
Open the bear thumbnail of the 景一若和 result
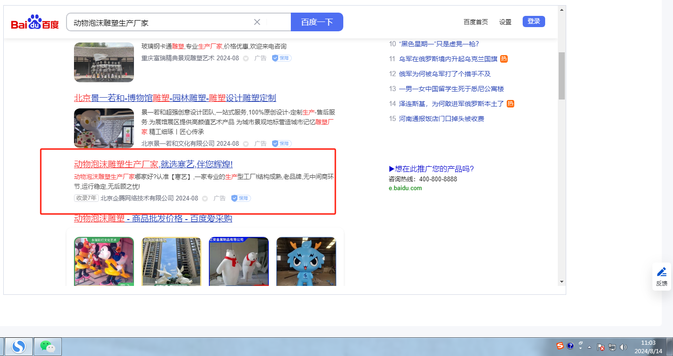pyautogui.click(x=104, y=128)
